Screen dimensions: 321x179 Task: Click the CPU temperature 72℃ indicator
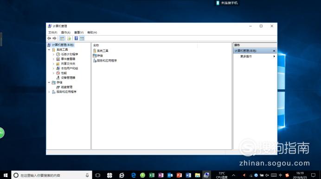point(222,175)
